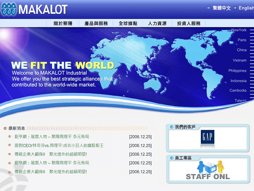Open last news item 傳統企業大翻身II
Screen dimensions: 254x191
(51, 172)
